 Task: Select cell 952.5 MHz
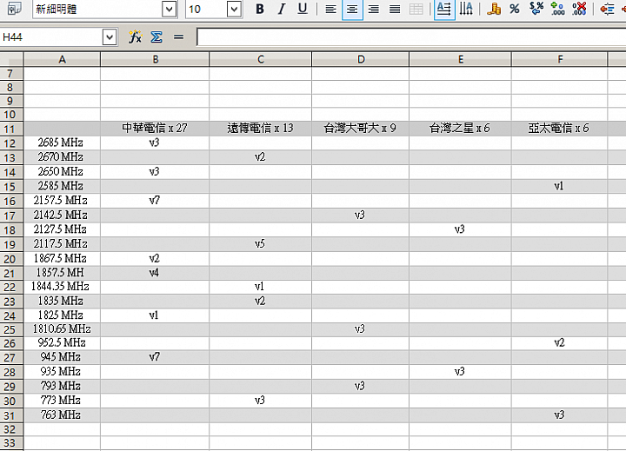[x=62, y=343]
